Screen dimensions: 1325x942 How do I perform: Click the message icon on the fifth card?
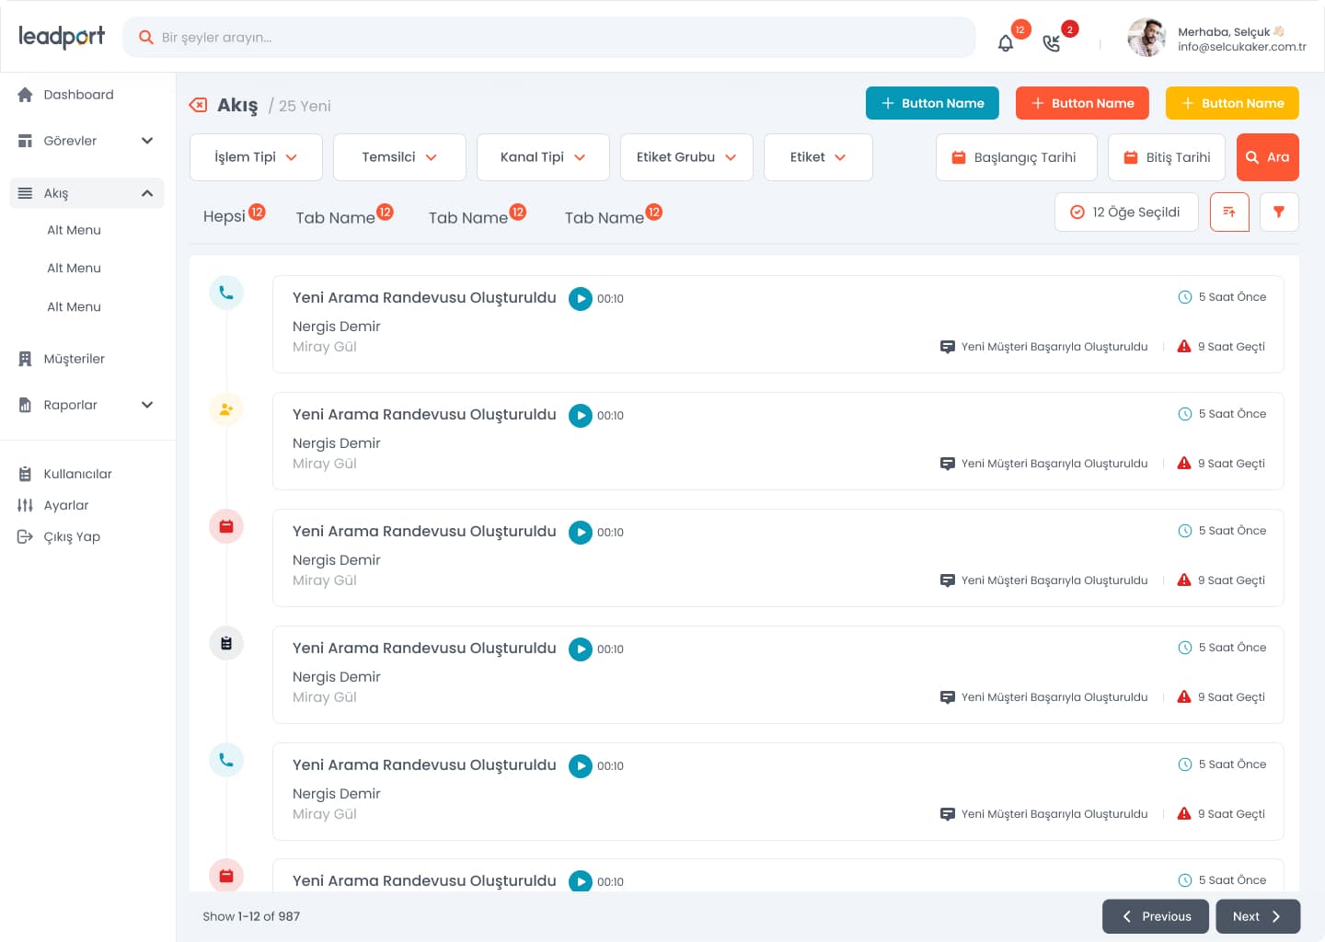(x=948, y=814)
